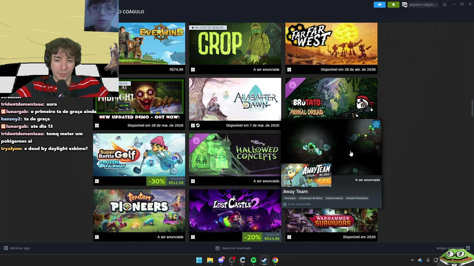Image resolution: width=474 pixels, height=266 pixels.
Task: Open Gerenciar downloads
Action: 233,248
